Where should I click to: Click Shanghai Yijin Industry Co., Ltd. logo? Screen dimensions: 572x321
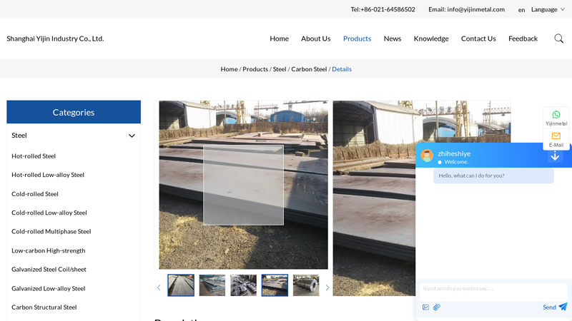pos(55,39)
